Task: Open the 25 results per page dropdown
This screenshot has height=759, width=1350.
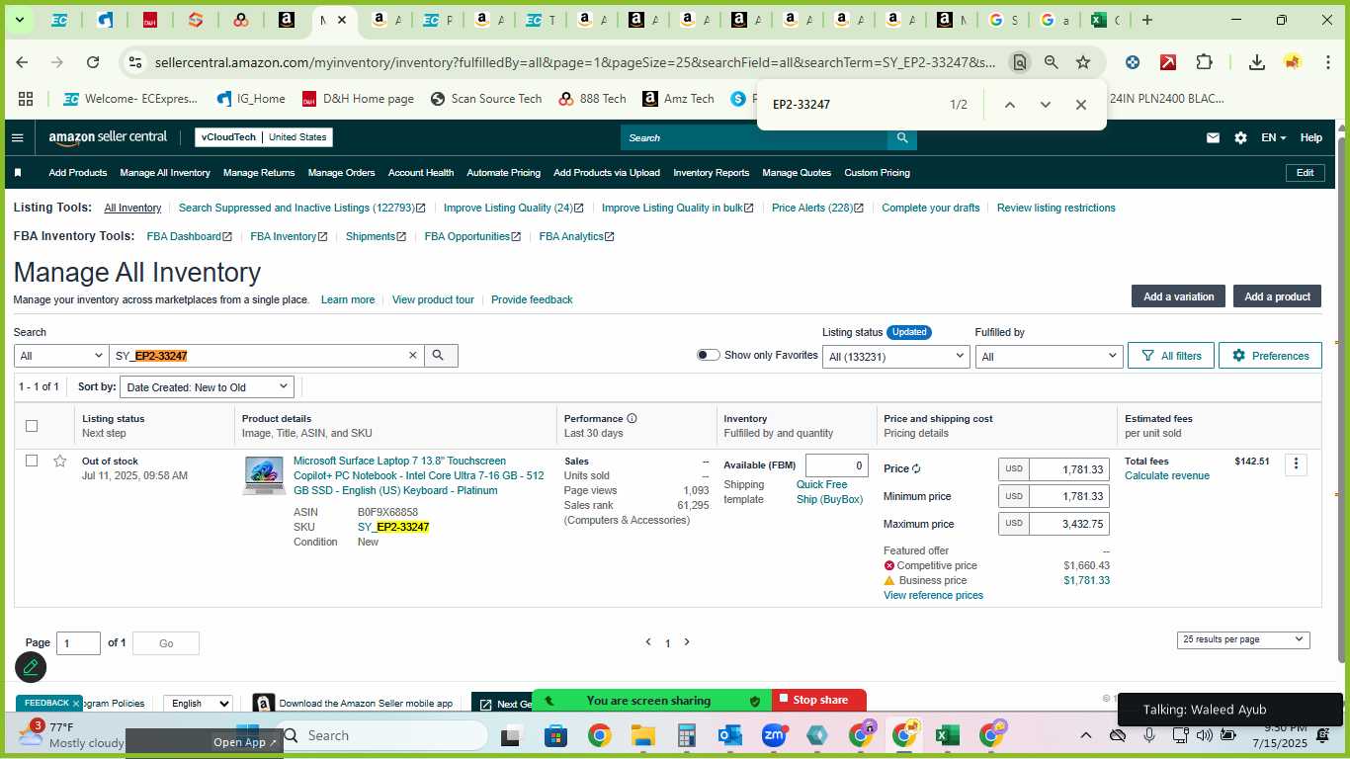Action: pos(1243,639)
